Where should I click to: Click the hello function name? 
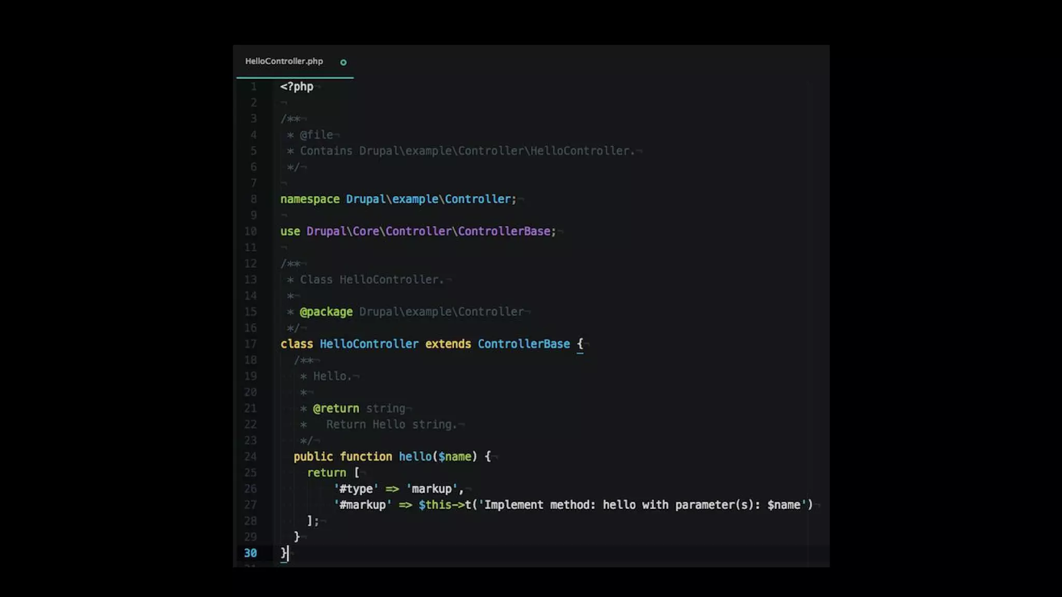[415, 457]
